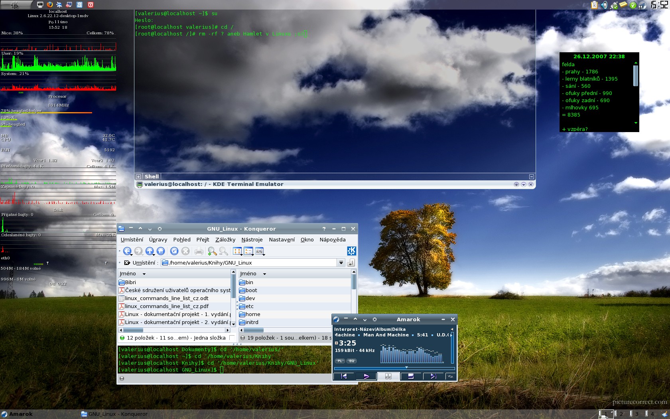Clear the Konqueror location bar

point(127,263)
